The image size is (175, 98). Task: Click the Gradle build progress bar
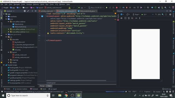pos(115,92)
